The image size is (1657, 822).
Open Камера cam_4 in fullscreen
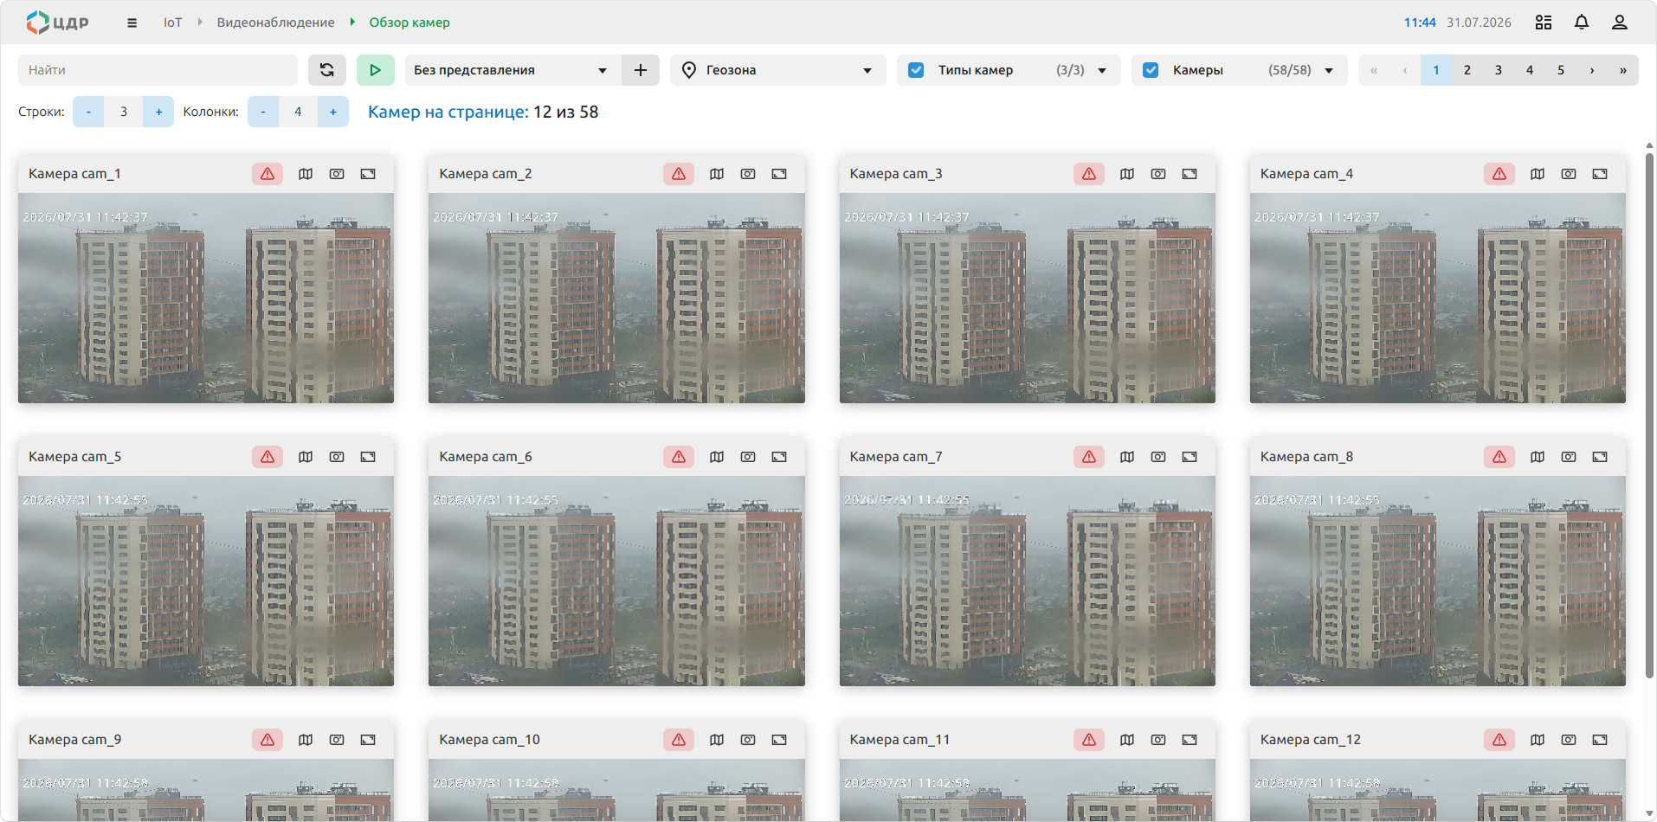pos(1600,174)
